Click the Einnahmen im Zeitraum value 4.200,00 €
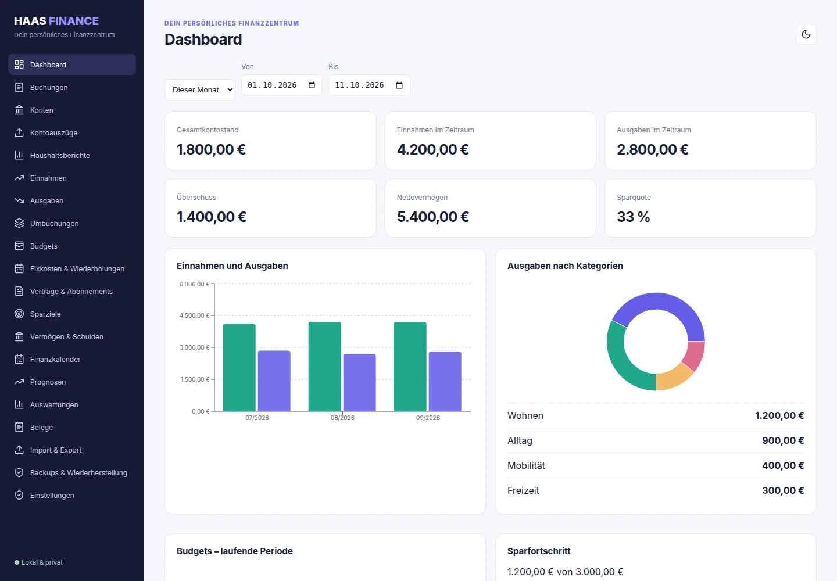 click(x=433, y=149)
